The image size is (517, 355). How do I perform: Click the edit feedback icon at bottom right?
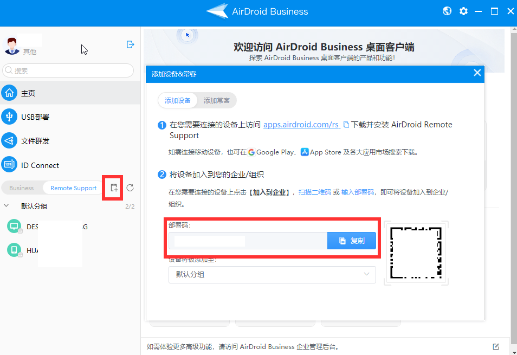496,347
